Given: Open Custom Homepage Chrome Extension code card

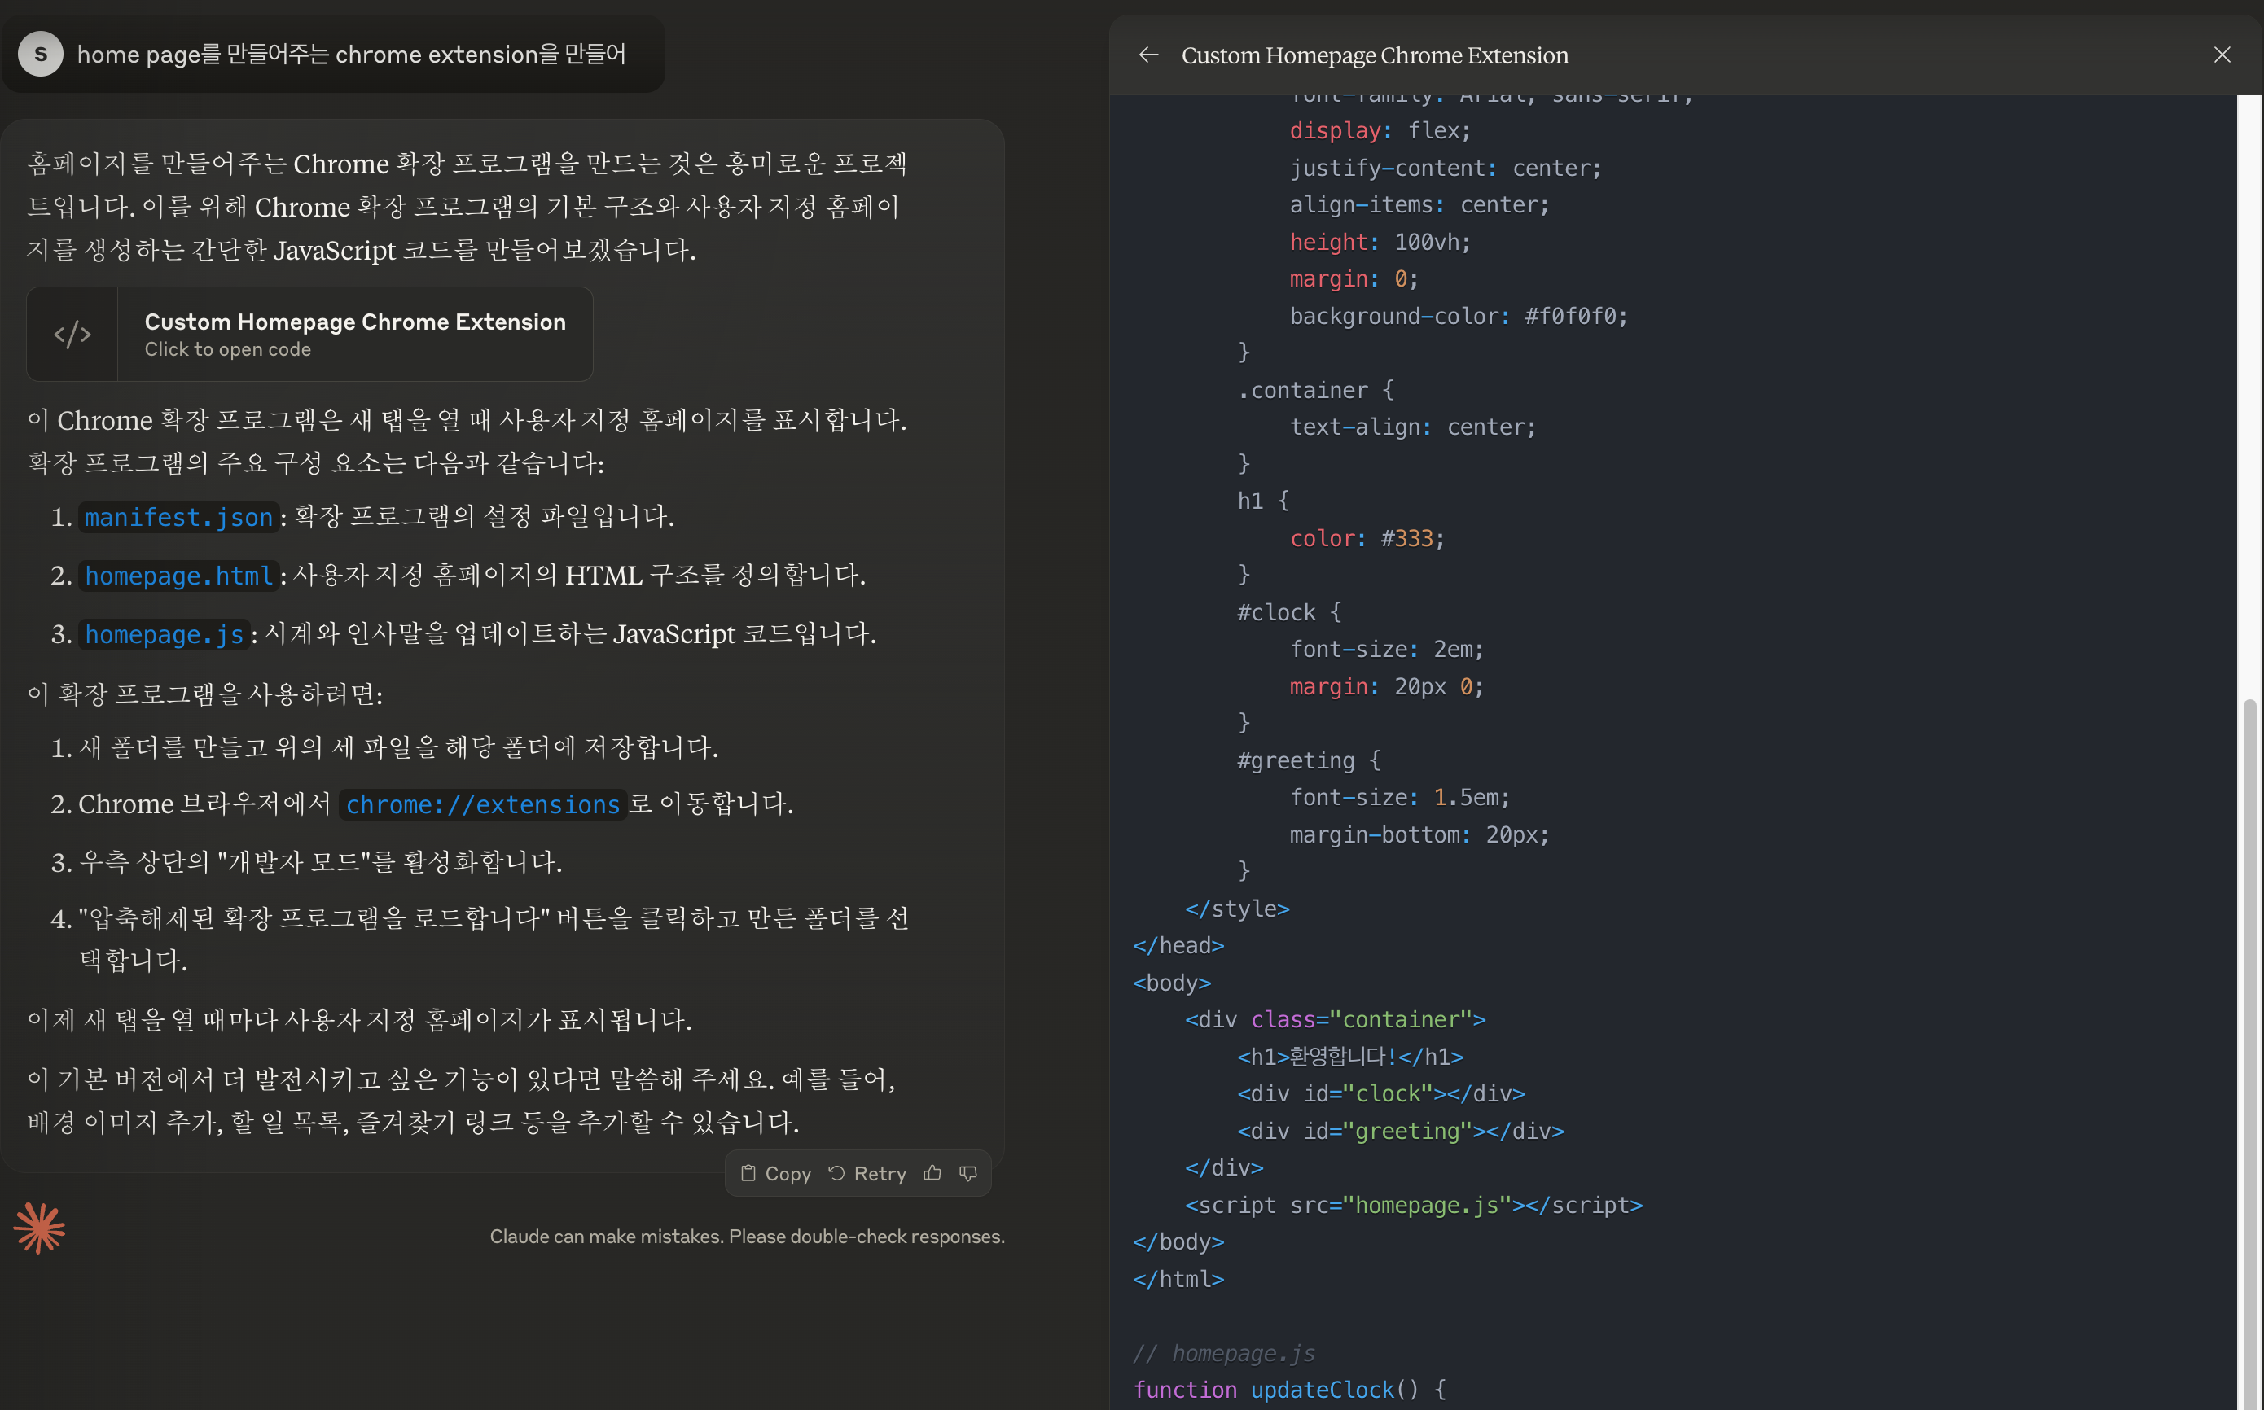Looking at the screenshot, I should click(309, 334).
